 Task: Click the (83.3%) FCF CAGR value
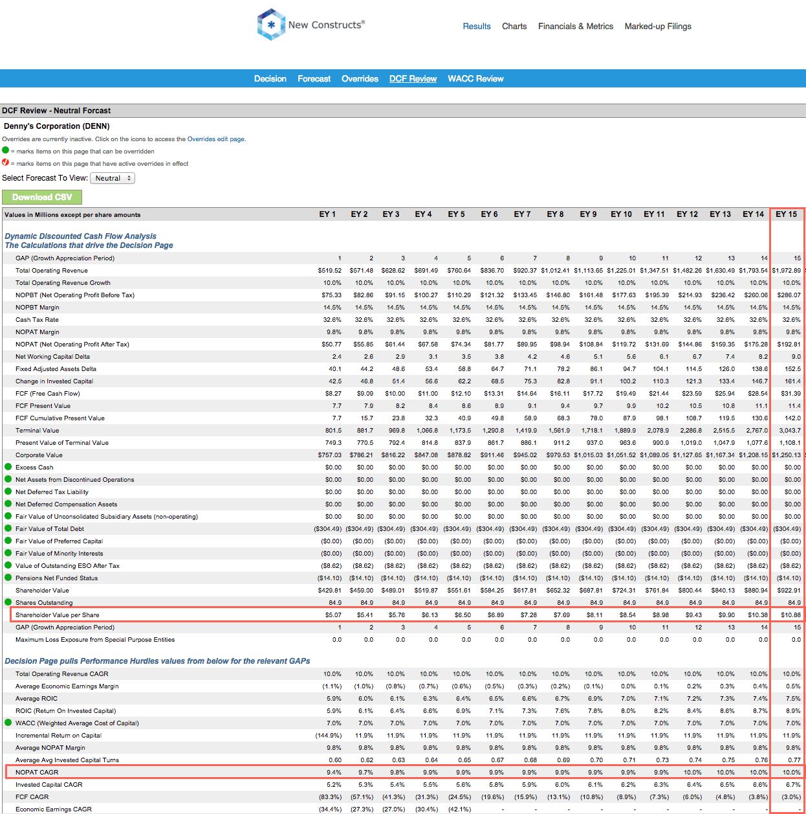click(331, 797)
